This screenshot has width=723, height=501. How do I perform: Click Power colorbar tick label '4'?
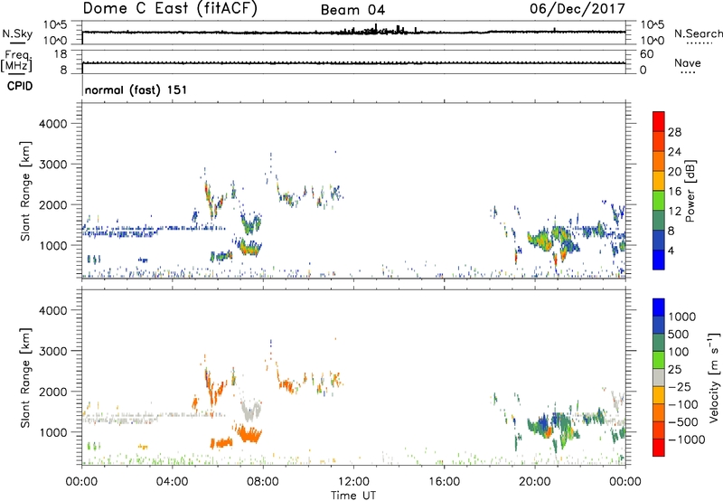click(671, 250)
